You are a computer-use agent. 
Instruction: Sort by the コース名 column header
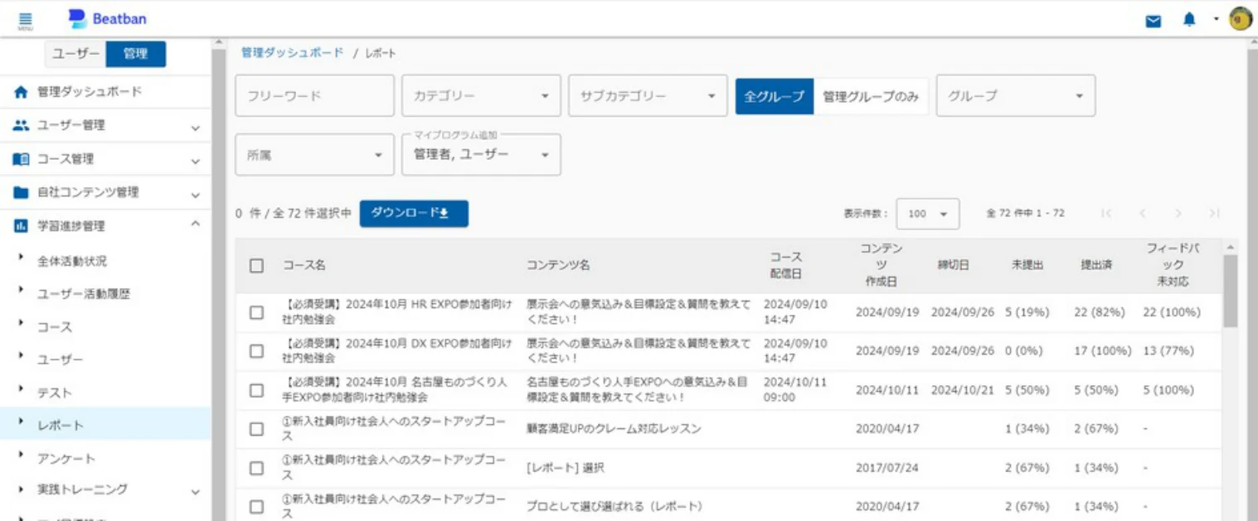(304, 266)
